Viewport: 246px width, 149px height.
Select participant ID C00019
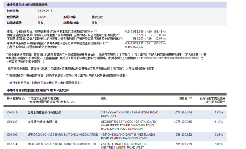tap(12, 112)
